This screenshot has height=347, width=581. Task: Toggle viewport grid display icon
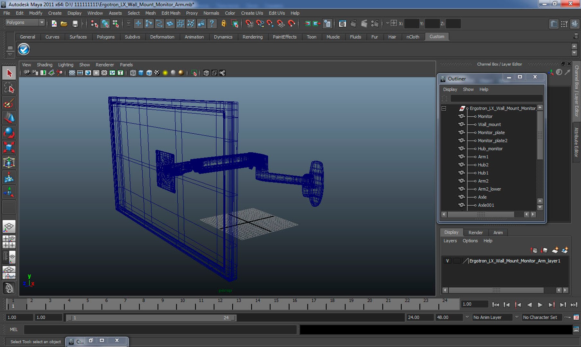point(72,73)
